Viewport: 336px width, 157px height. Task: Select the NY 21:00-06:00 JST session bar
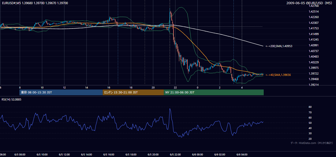tap(214, 92)
